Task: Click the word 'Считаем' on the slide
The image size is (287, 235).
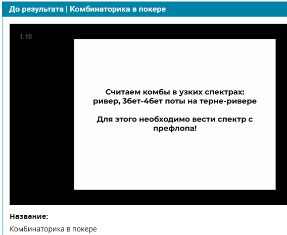Action: (123, 92)
